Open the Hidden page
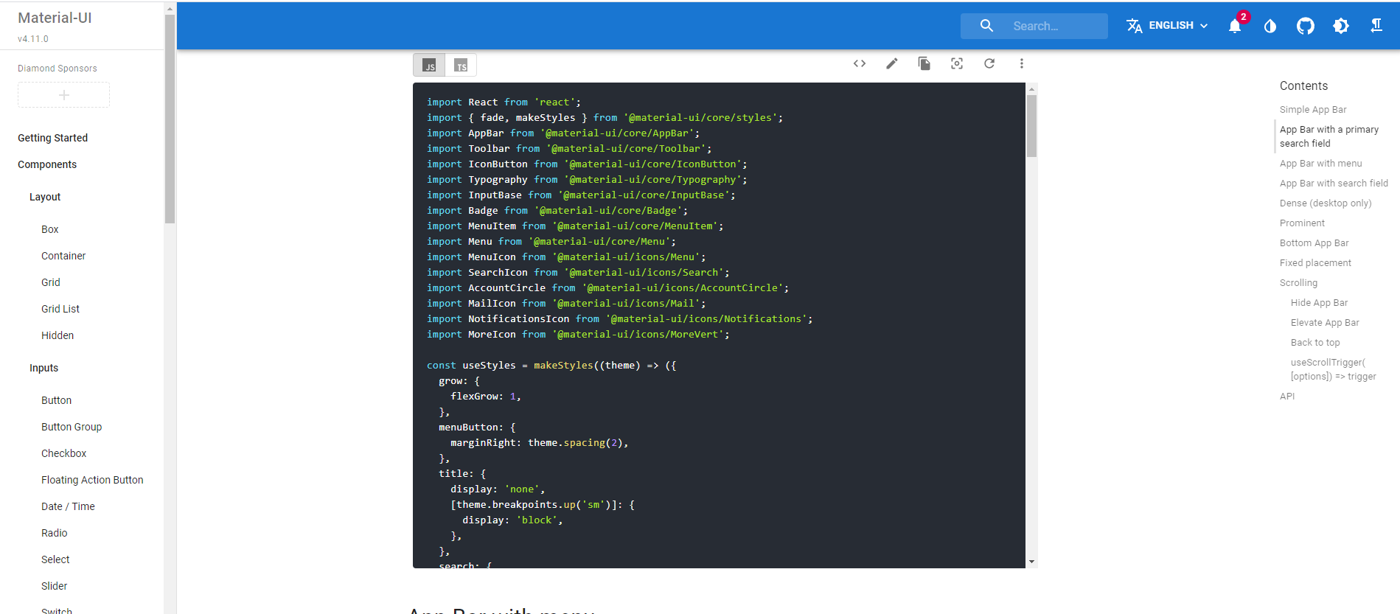The height and width of the screenshot is (614, 1400). [x=58, y=335]
